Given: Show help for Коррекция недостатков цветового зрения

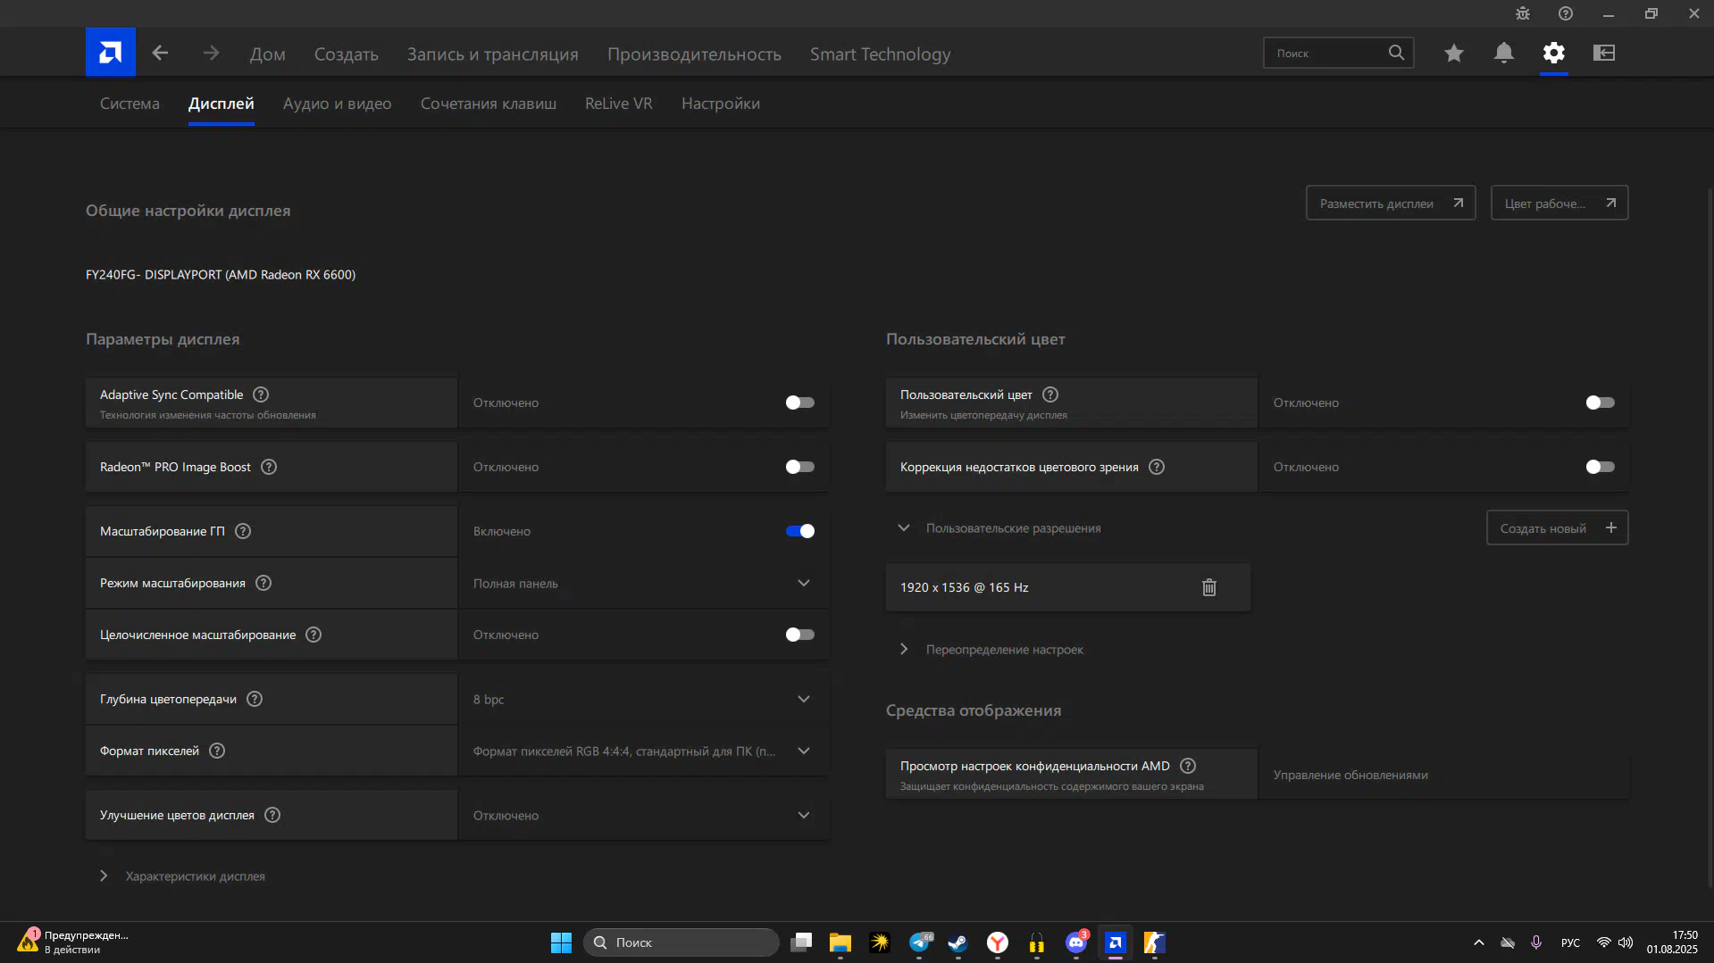Looking at the screenshot, I should (1157, 467).
